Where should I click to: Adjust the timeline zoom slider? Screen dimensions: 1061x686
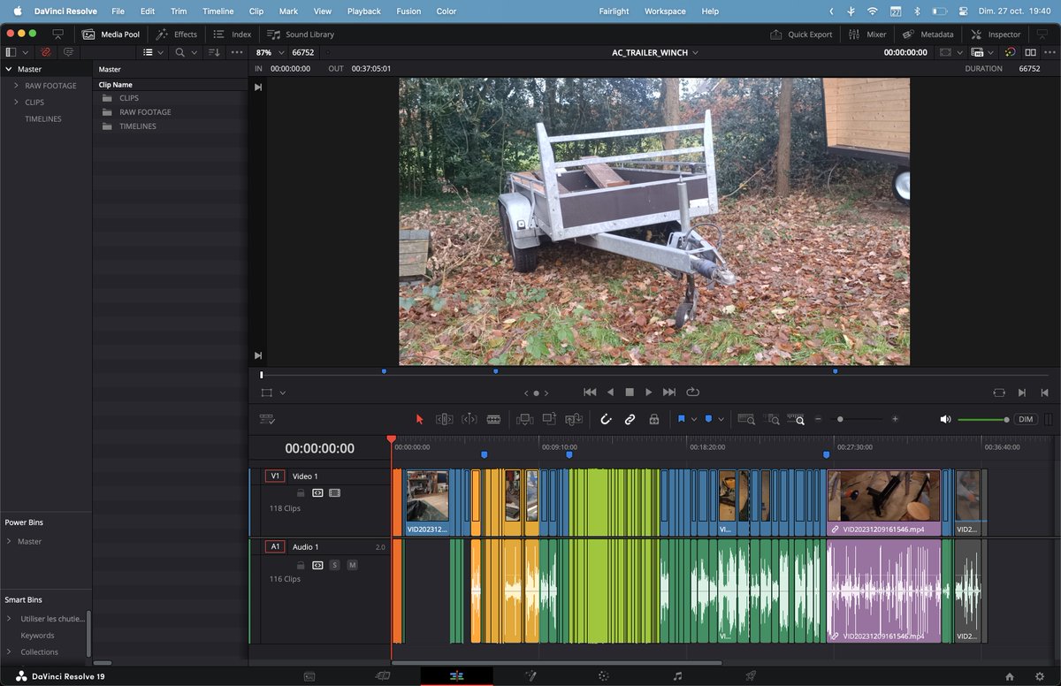[x=840, y=419]
